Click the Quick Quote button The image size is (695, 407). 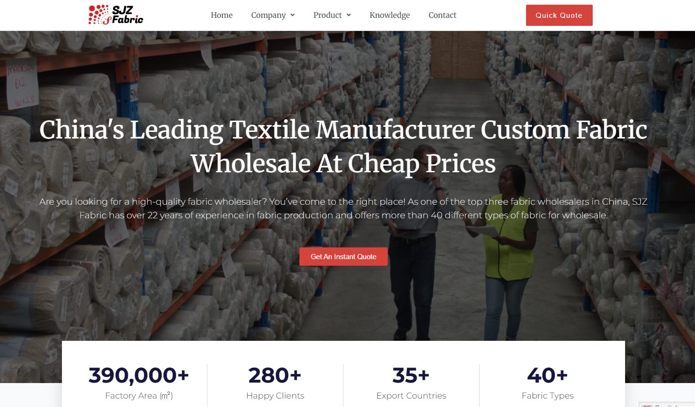[x=559, y=15]
